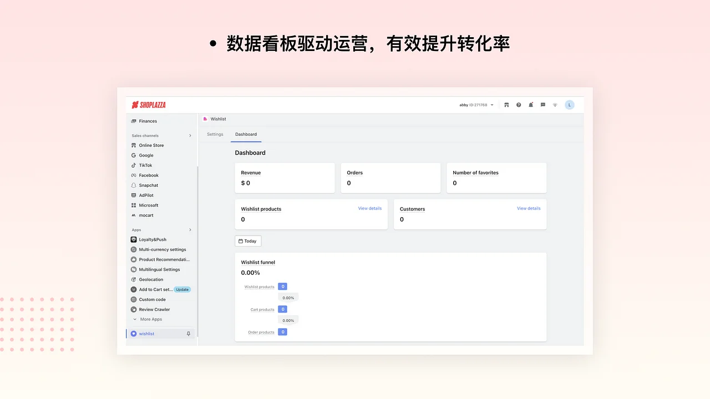Switch to the Dashboard tab
The image size is (710, 399).
click(x=246, y=134)
